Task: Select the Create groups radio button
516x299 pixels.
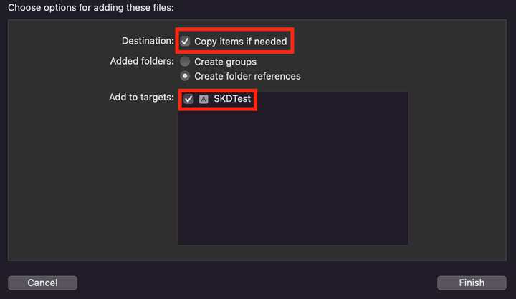Action: [186, 62]
